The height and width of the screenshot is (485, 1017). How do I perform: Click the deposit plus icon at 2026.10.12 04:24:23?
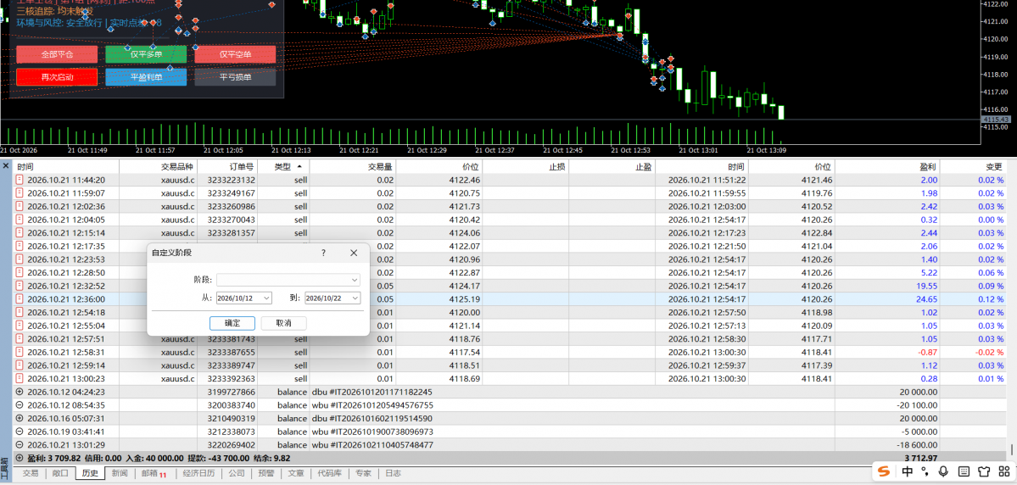point(20,392)
